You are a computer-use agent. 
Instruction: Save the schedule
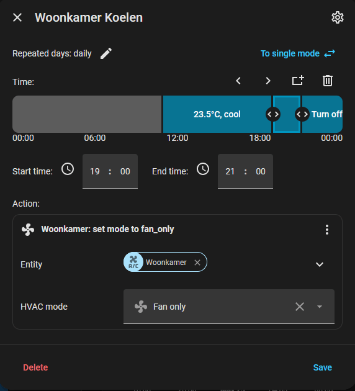(x=322, y=367)
